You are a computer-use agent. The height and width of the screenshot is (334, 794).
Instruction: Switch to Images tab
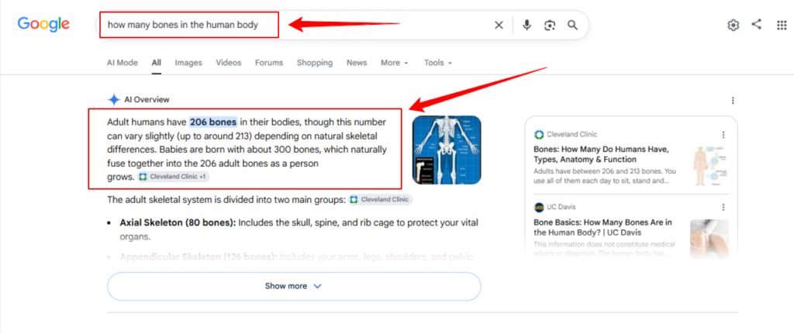coord(188,63)
